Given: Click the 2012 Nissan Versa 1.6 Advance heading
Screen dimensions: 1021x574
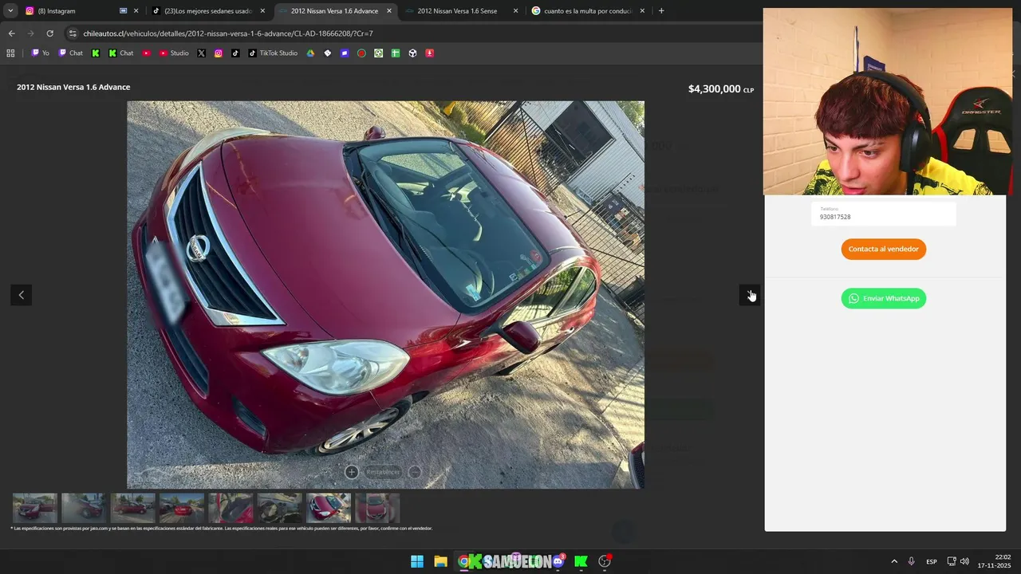Looking at the screenshot, I should 73,87.
